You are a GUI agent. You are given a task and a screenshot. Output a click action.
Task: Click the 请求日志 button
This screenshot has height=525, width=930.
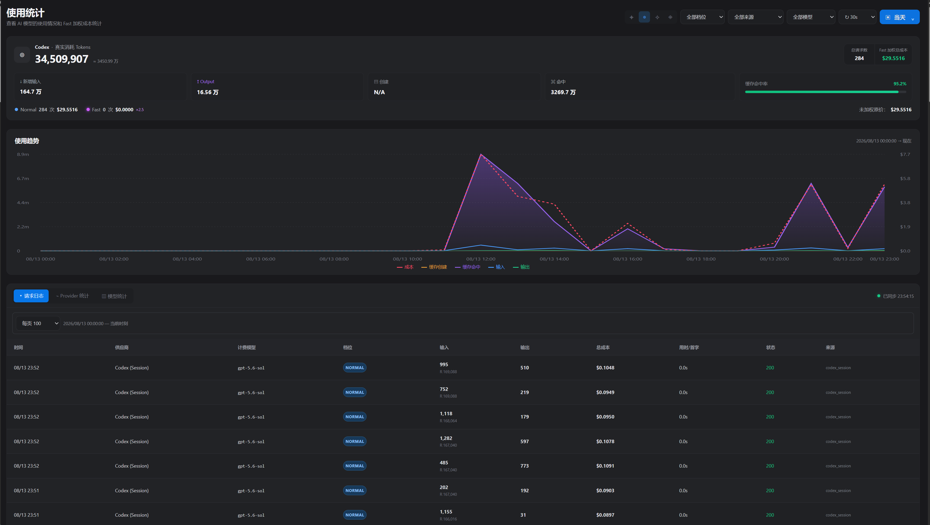(x=31, y=296)
